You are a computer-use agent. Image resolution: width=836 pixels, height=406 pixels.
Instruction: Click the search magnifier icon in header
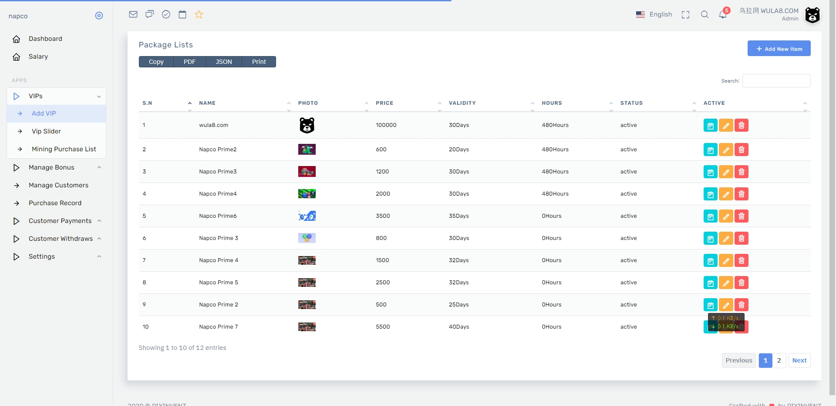coord(705,14)
